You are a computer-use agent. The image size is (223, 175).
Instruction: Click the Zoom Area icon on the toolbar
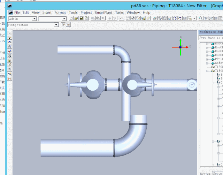(x=211, y=18)
